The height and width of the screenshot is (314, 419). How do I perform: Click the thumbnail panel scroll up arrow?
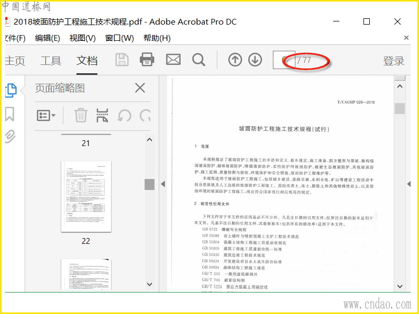pos(150,140)
